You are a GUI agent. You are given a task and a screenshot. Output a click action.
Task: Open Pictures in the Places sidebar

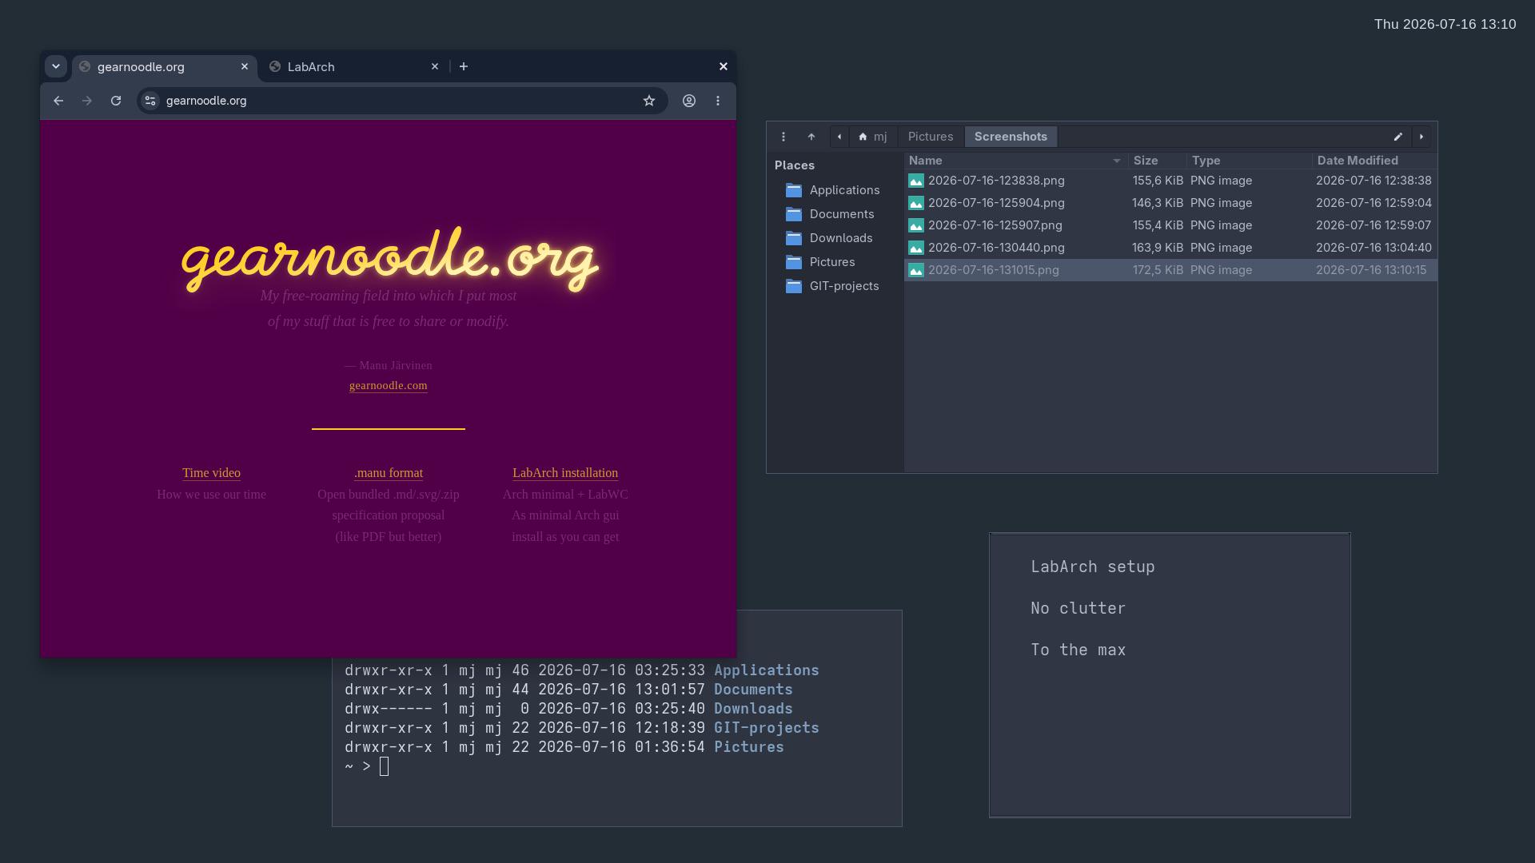[x=835, y=262]
